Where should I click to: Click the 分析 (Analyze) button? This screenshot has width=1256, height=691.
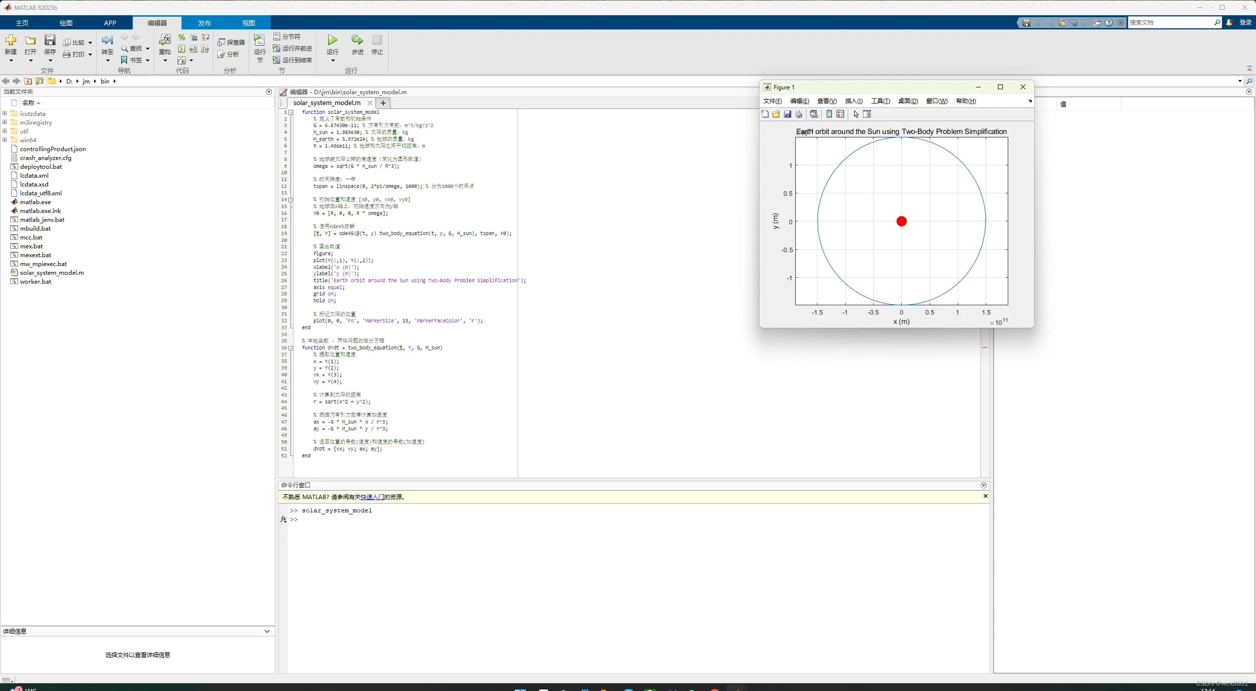pyautogui.click(x=229, y=54)
